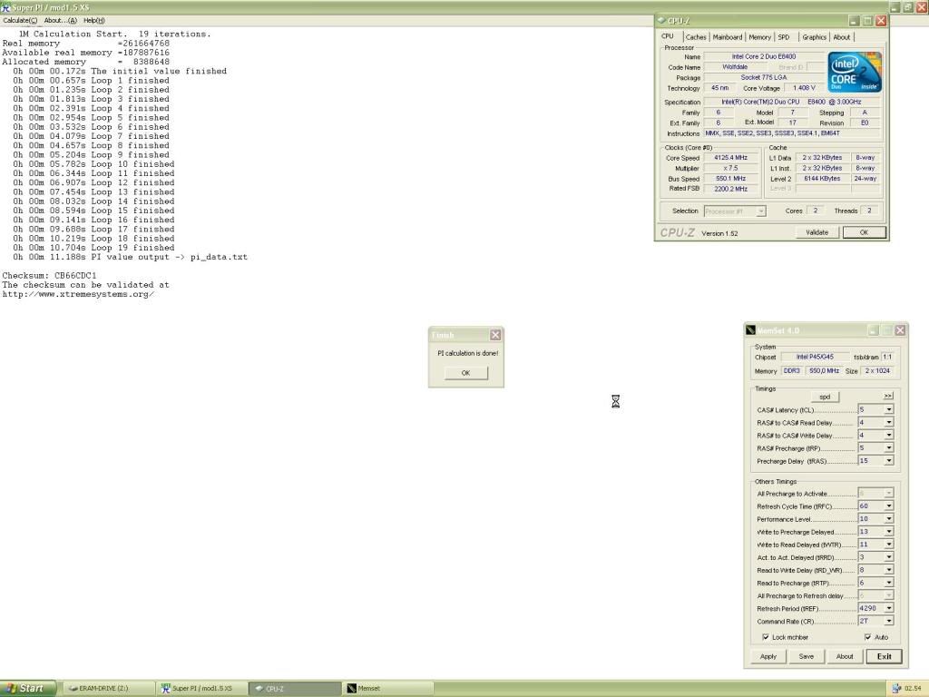Viewport: 929px width, 697px height.
Task: Click the 'PI value output -> pi_data.txt' line
Action: click(170, 257)
